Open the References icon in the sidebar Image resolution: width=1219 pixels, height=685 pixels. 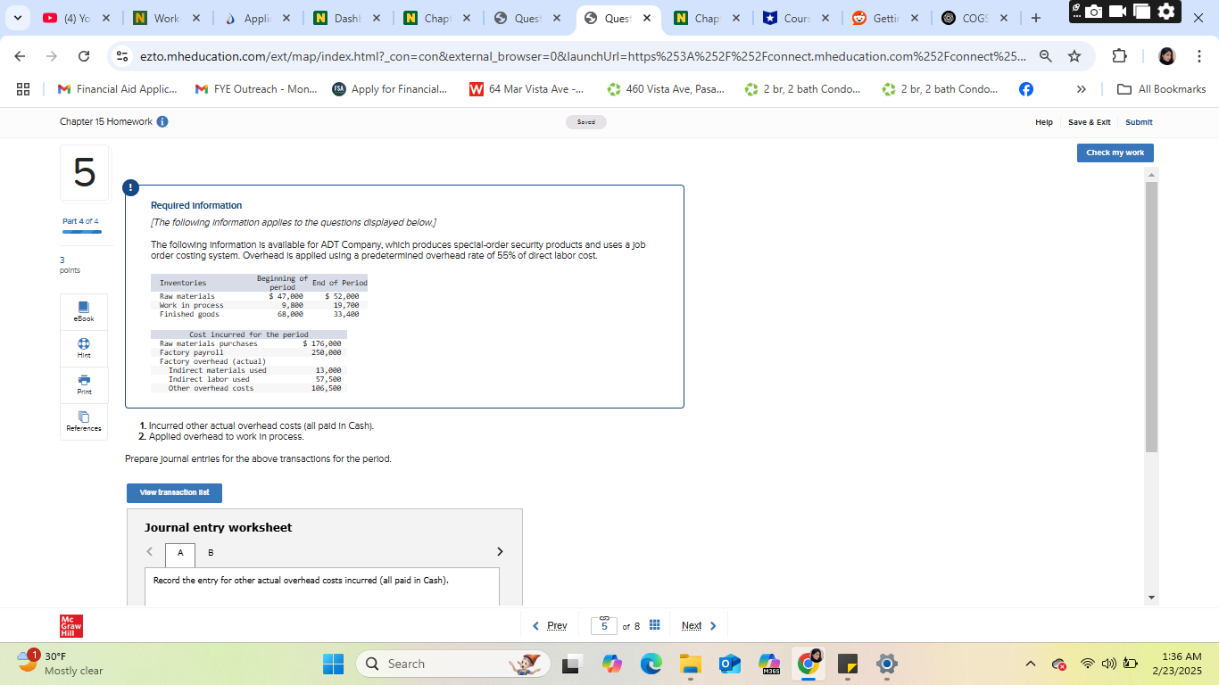pos(83,421)
